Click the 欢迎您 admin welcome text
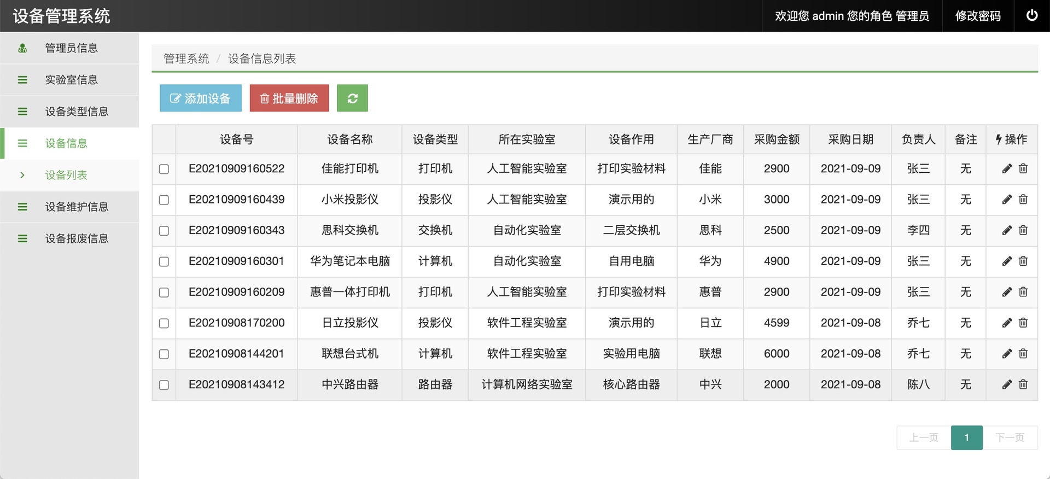Image resolution: width=1050 pixels, height=479 pixels. click(x=852, y=16)
